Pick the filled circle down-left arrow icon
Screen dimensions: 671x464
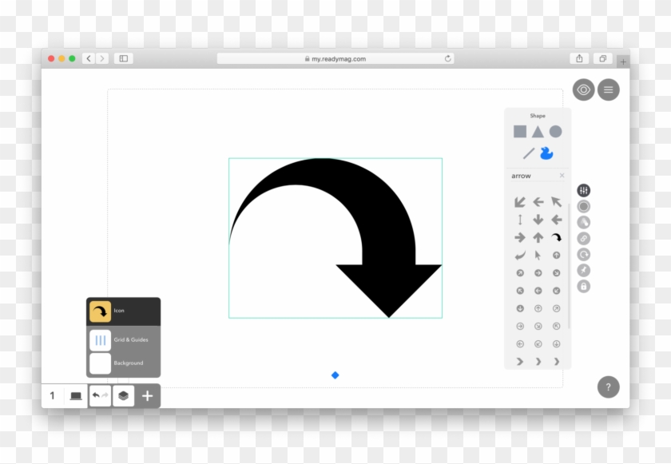click(556, 291)
